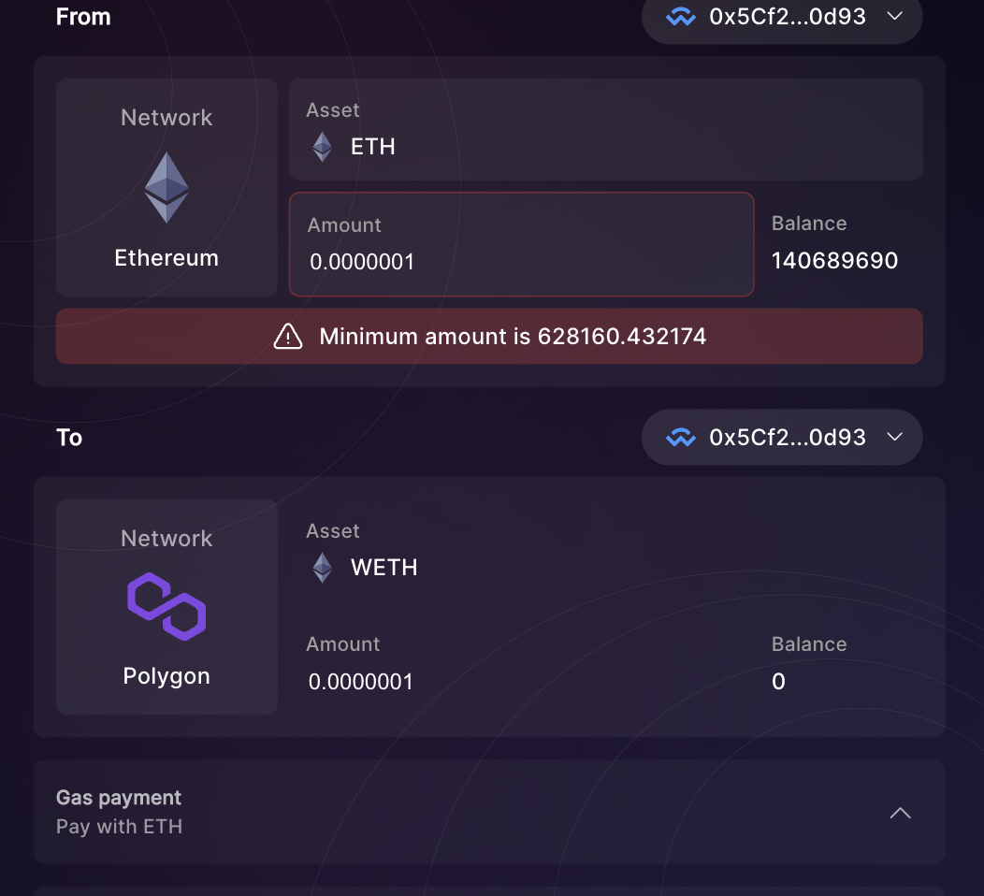This screenshot has width=984, height=896.
Task: Click the Ethereum diamond icon beside WETH
Action: 321,567
